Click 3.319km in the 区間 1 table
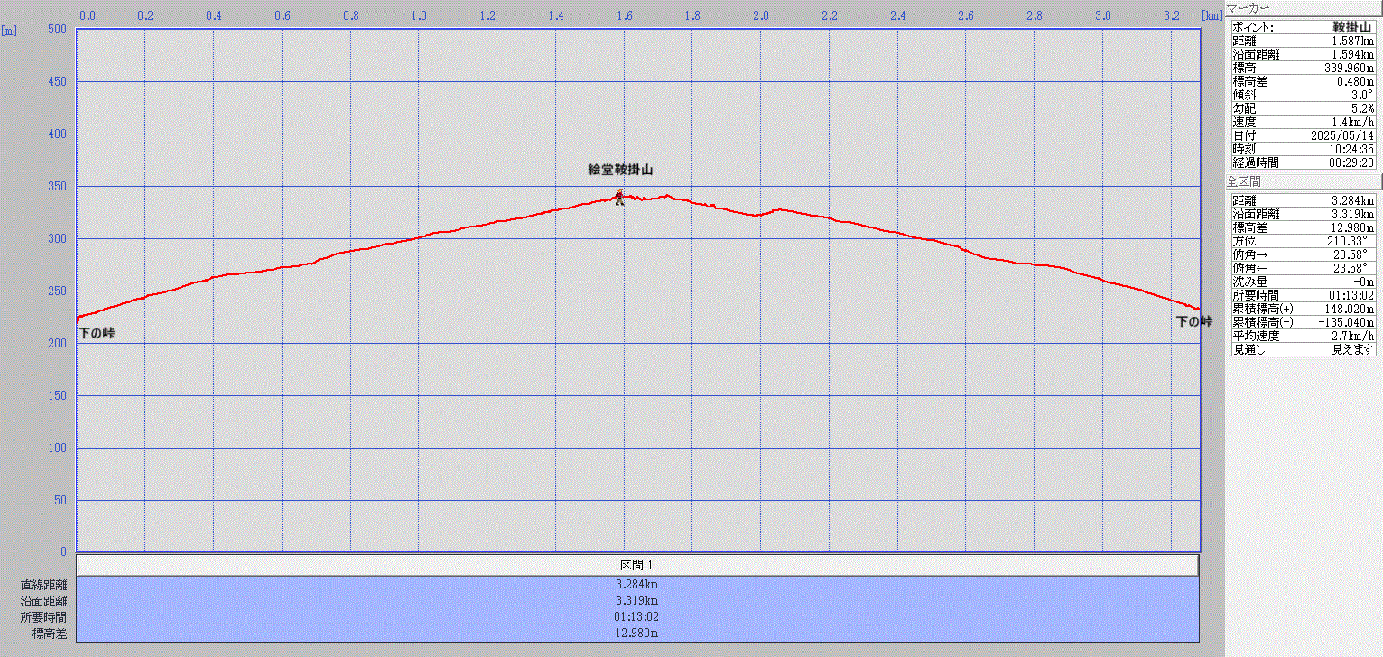Screen dimensions: 1383x657 (637, 600)
